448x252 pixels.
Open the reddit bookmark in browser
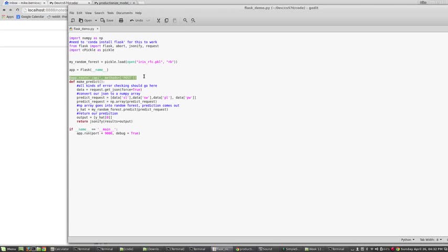tap(57, 17)
